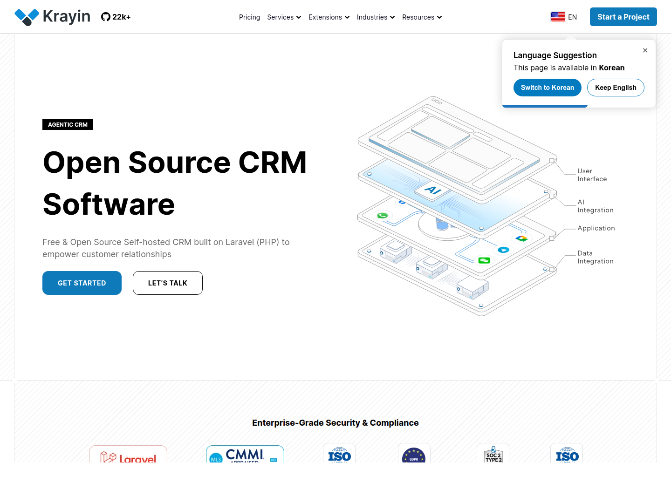The image size is (671, 503).
Task: Click the User Interface diagram label
Action: tap(592, 175)
